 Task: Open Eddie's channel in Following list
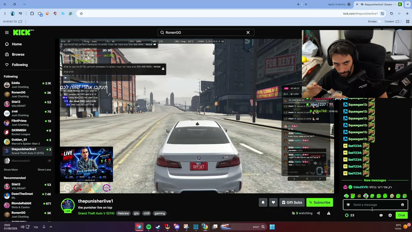[x=27, y=85]
